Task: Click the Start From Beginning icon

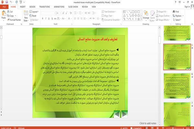Action: pyautogui.click(x=21, y=2)
